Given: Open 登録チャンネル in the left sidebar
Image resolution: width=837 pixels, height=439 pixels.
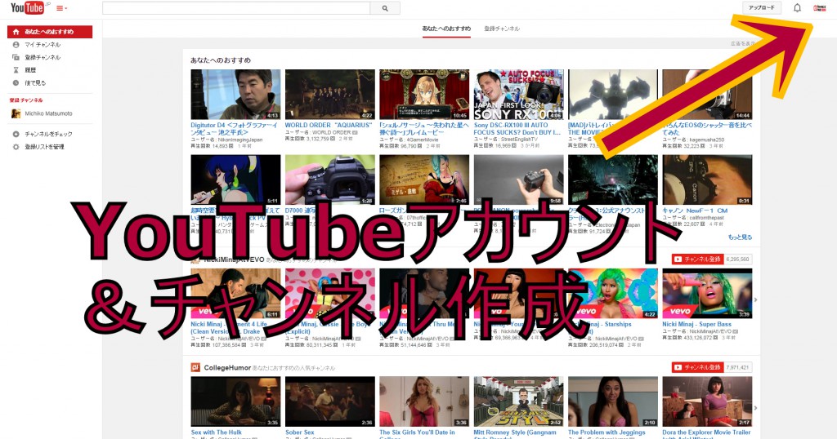Looking at the screenshot, I should coord(42,58).
